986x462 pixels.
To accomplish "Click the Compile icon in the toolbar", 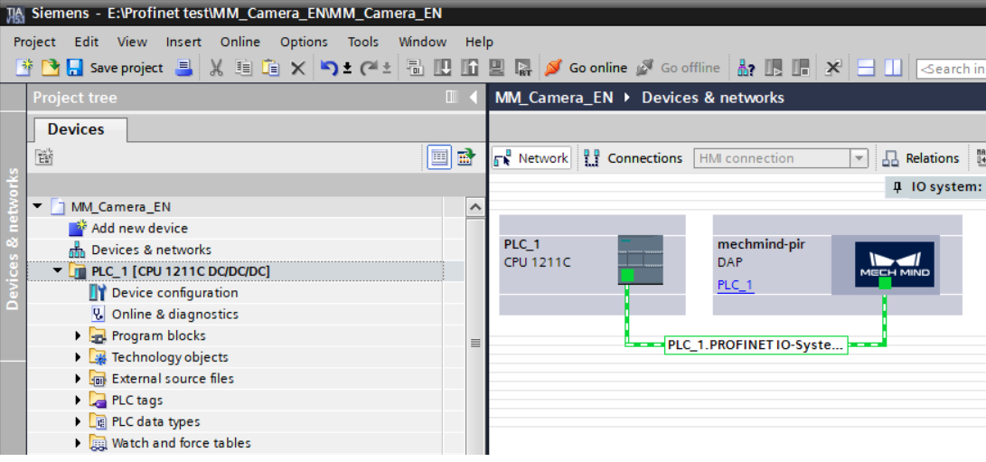I will coord(415,67).
